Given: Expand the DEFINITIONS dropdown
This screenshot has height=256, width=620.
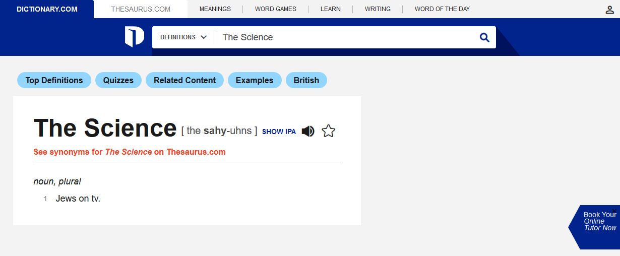Looking at the screenshot, I should 183,37.
